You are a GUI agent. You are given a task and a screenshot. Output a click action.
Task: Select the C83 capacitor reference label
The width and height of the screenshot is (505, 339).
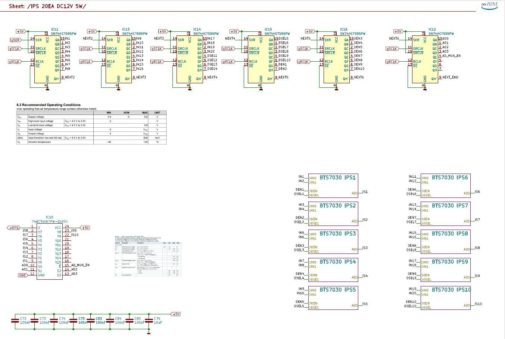(99, 319)
